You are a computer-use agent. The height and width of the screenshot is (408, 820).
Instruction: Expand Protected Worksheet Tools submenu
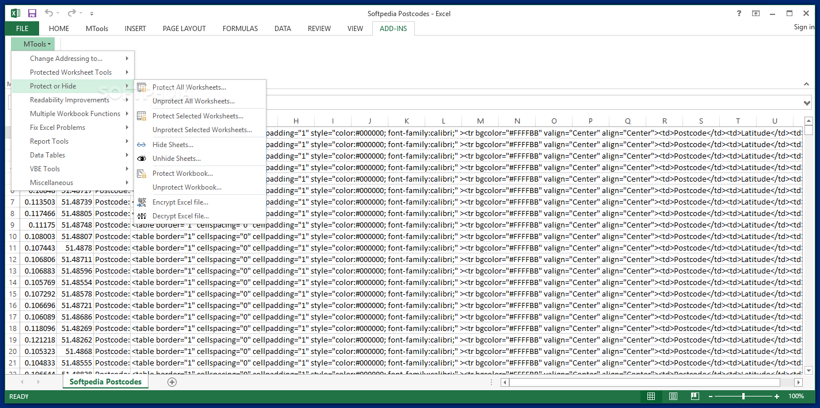click(73, 72)
